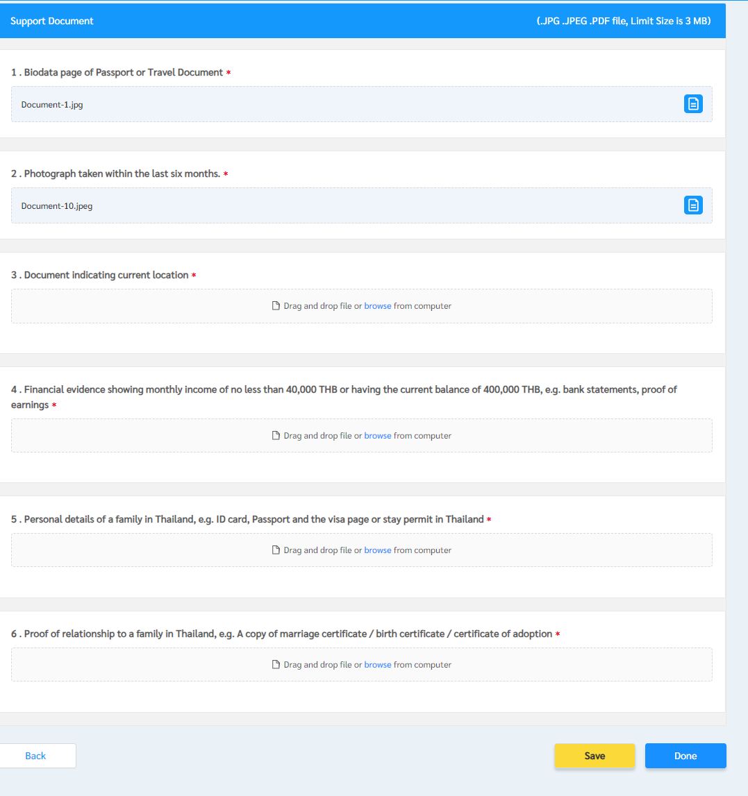Click the page icon in family personal details box
Screen dimensions: 748x796
point(276,550)
